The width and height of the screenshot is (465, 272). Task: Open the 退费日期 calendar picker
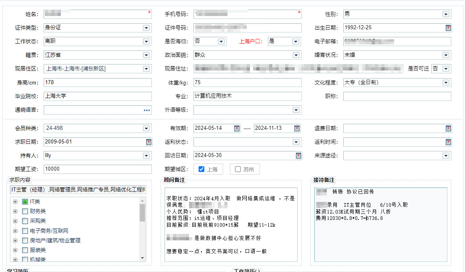point(448,129)
